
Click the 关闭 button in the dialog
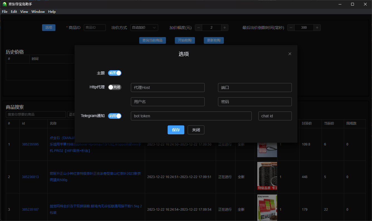pos(196,130)
